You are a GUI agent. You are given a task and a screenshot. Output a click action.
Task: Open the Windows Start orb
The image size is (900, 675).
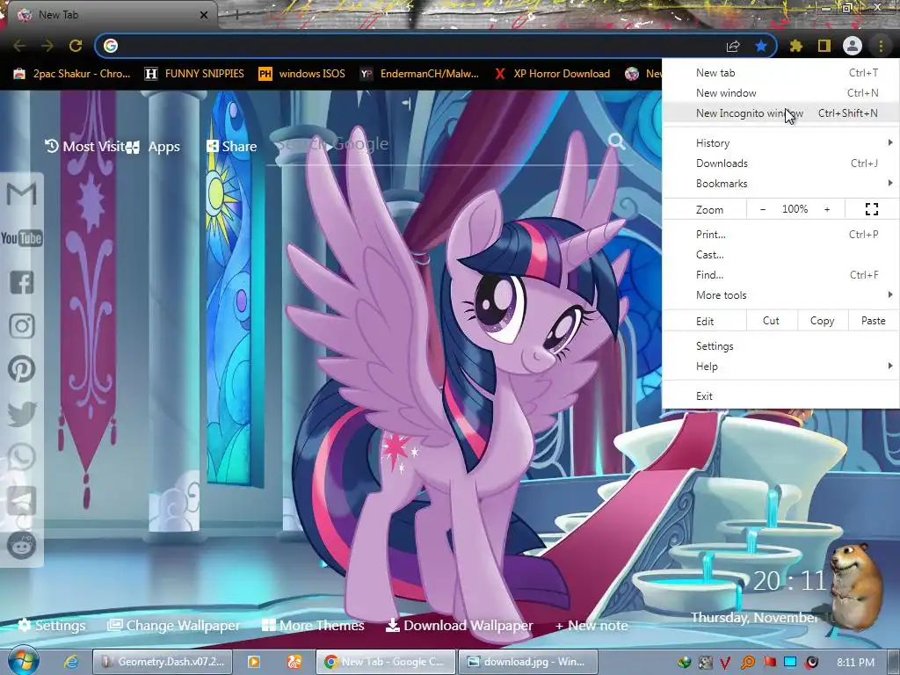pyautogui.click(x=24, y=661)
